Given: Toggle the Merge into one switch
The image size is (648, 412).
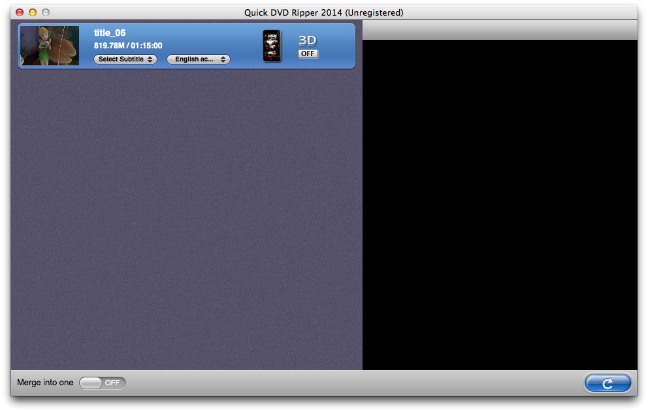Looking at the screenshot, I should (x=102, y=383).
